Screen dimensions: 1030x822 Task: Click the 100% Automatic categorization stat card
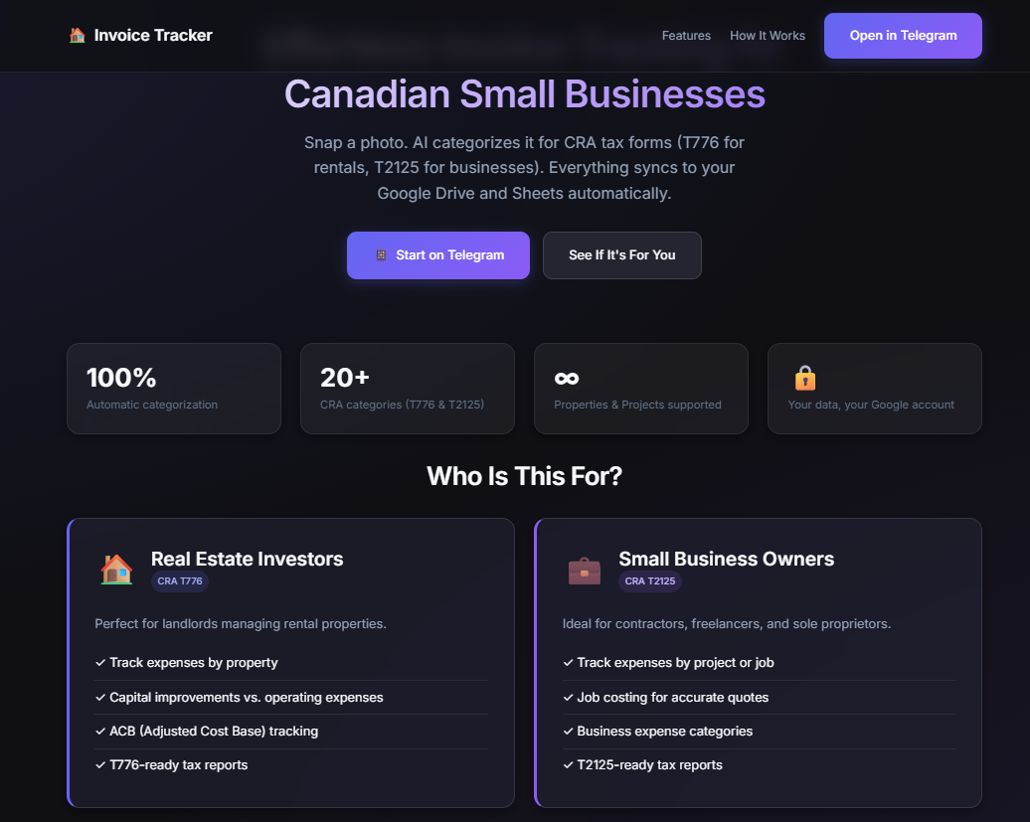(x=173, y=388)
